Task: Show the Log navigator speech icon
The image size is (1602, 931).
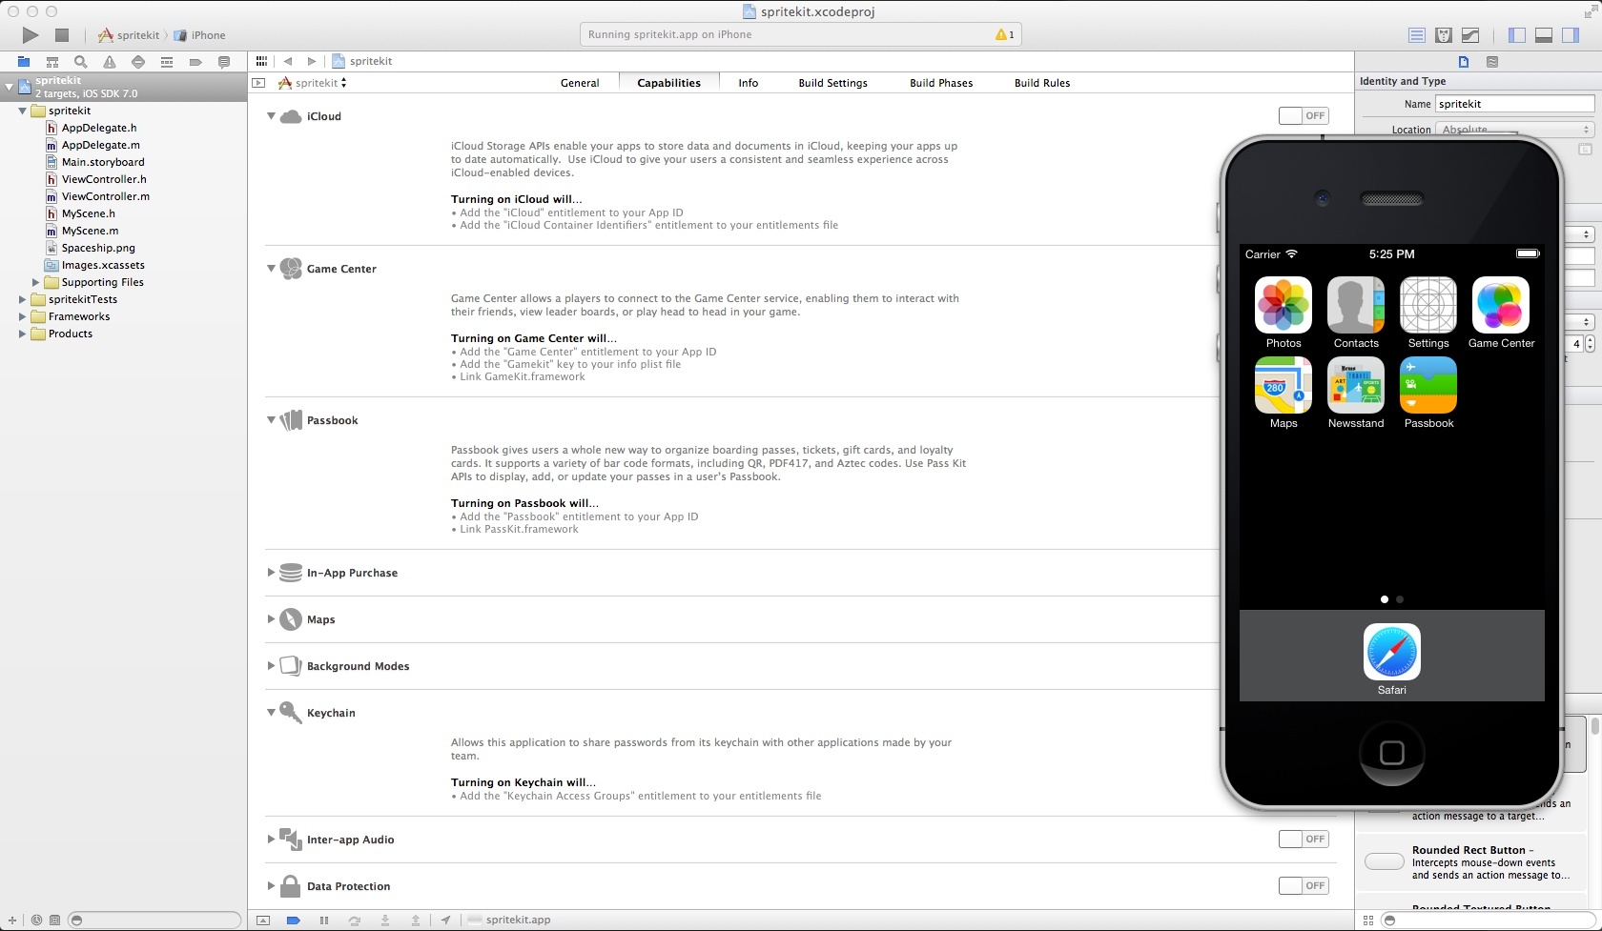Action: pos(224,62)
